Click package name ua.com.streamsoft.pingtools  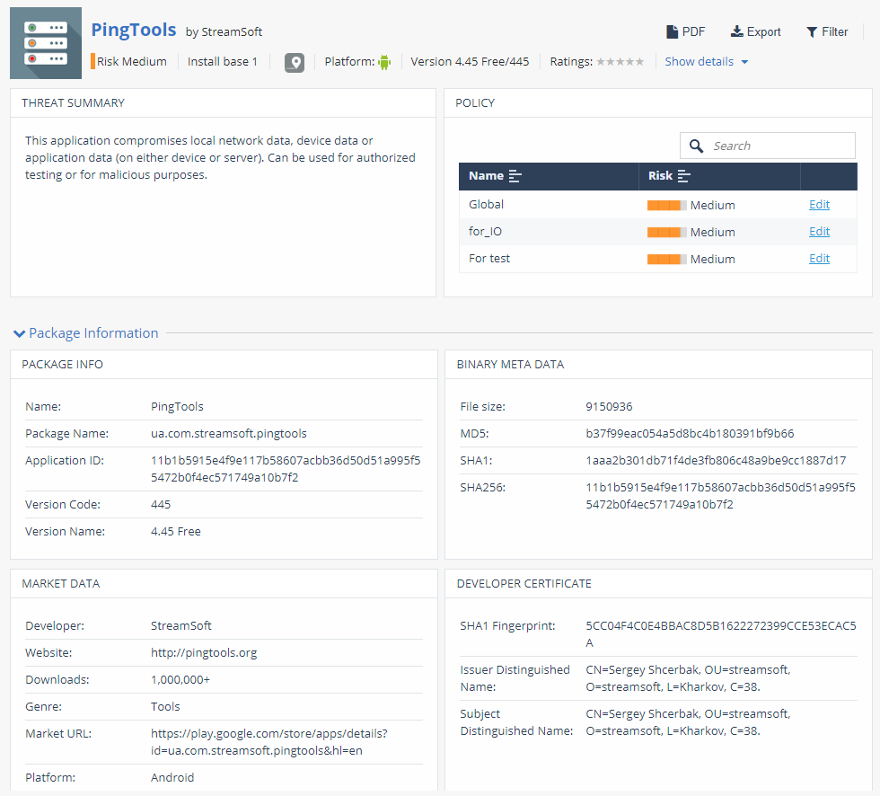tap(228, 434)
